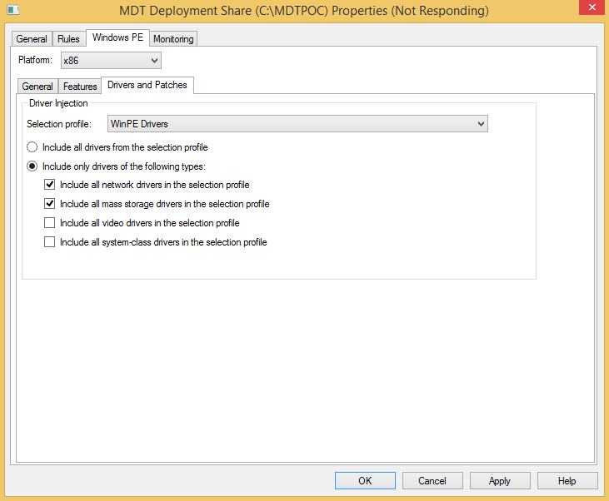Open the Features sub-tab
Screen dimensions: 609x501
tap(80, 87)
